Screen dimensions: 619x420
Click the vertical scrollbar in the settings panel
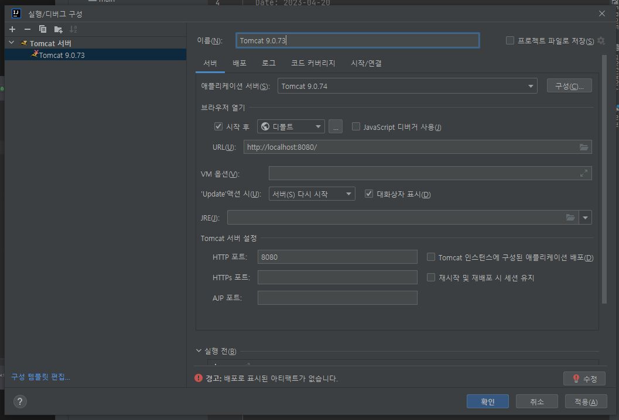coord(604,180)
